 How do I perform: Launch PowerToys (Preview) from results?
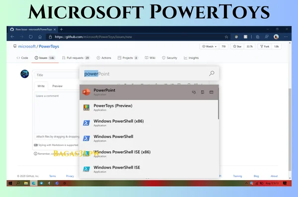149,108
